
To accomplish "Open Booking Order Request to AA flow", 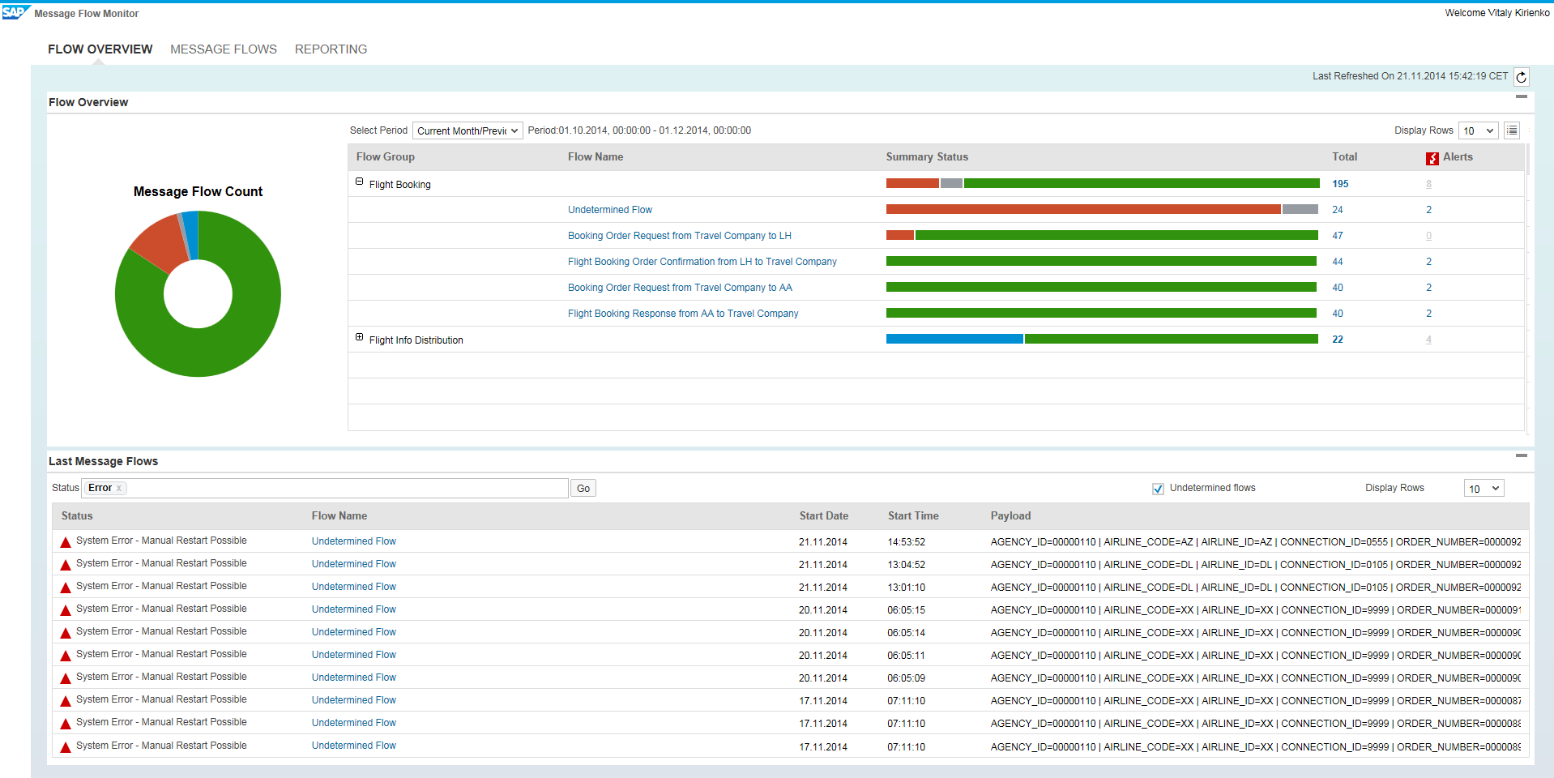I will [x=680, y=288].
